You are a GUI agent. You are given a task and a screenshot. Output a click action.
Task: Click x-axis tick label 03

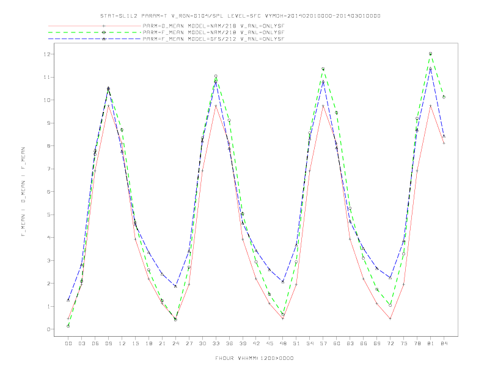click(x=81, y=343)
